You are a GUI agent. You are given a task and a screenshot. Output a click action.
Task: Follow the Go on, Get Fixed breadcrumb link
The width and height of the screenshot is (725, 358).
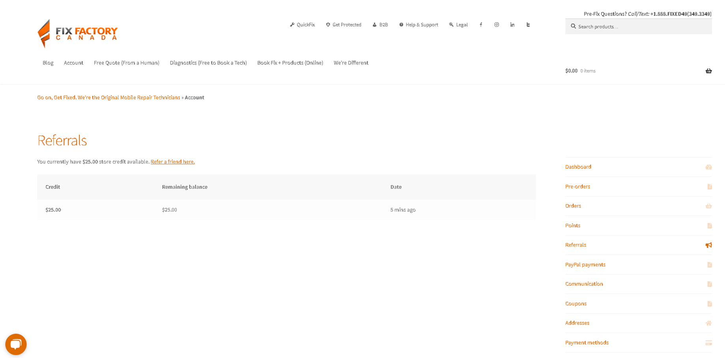(x=108, y=97)
